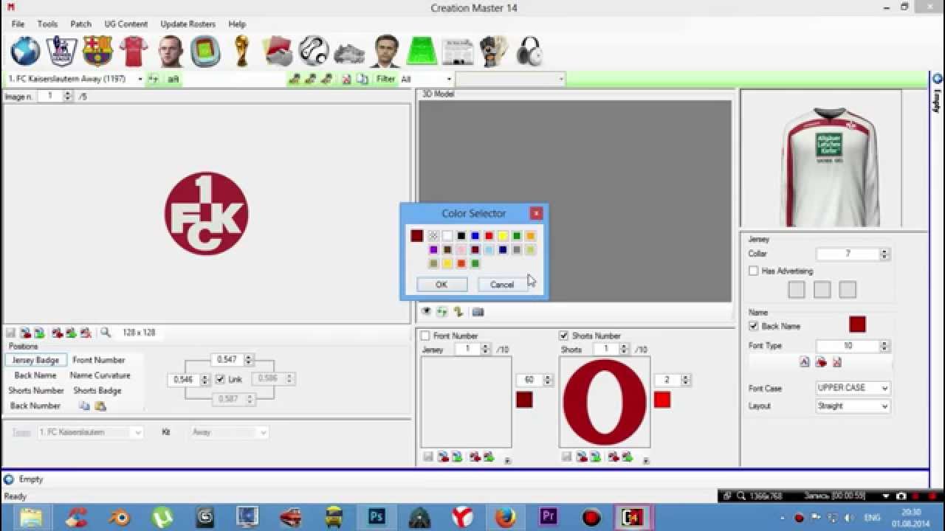This screenshot has height=531, width=945.
Task: Click the paste positions icon beside Back Number
Action: 100,406
